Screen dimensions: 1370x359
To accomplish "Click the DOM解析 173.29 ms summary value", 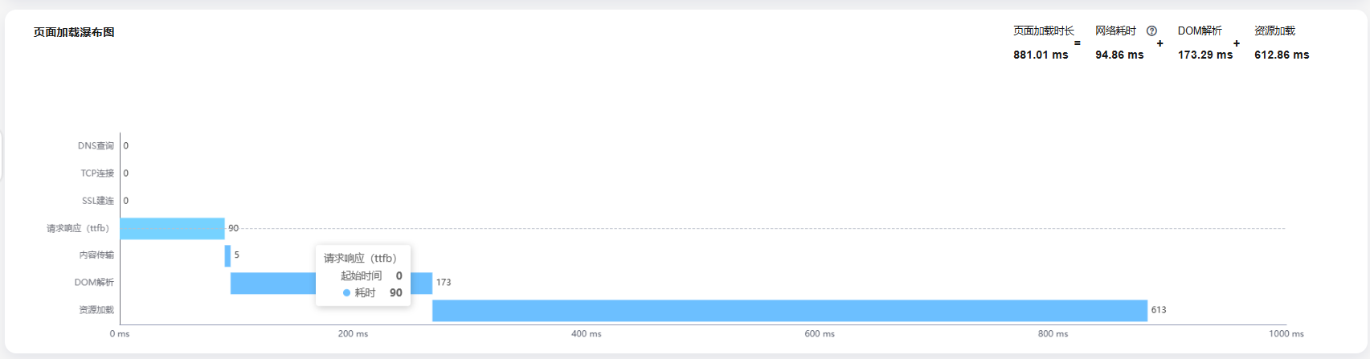I will click(1205, 55).
